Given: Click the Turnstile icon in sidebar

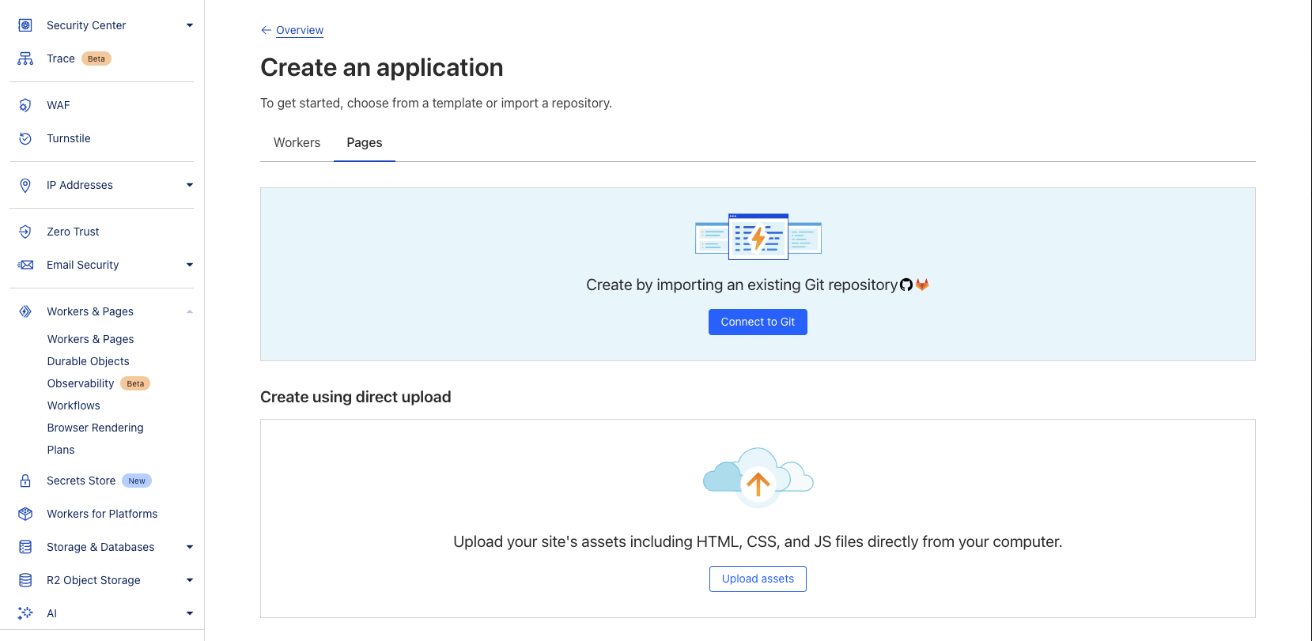Looking at the screenshot, I should (25, 138).
